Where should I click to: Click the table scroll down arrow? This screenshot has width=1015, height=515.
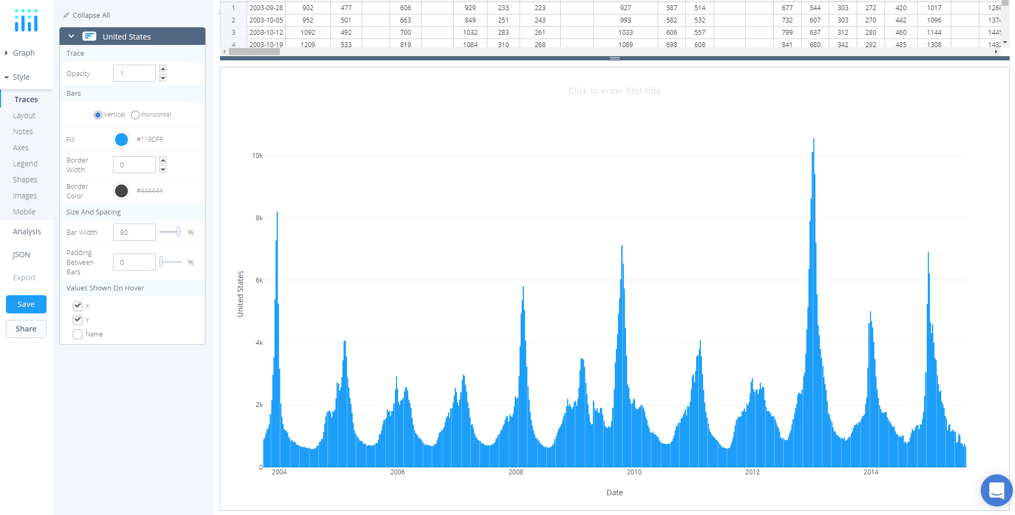tap(1005, 42)
